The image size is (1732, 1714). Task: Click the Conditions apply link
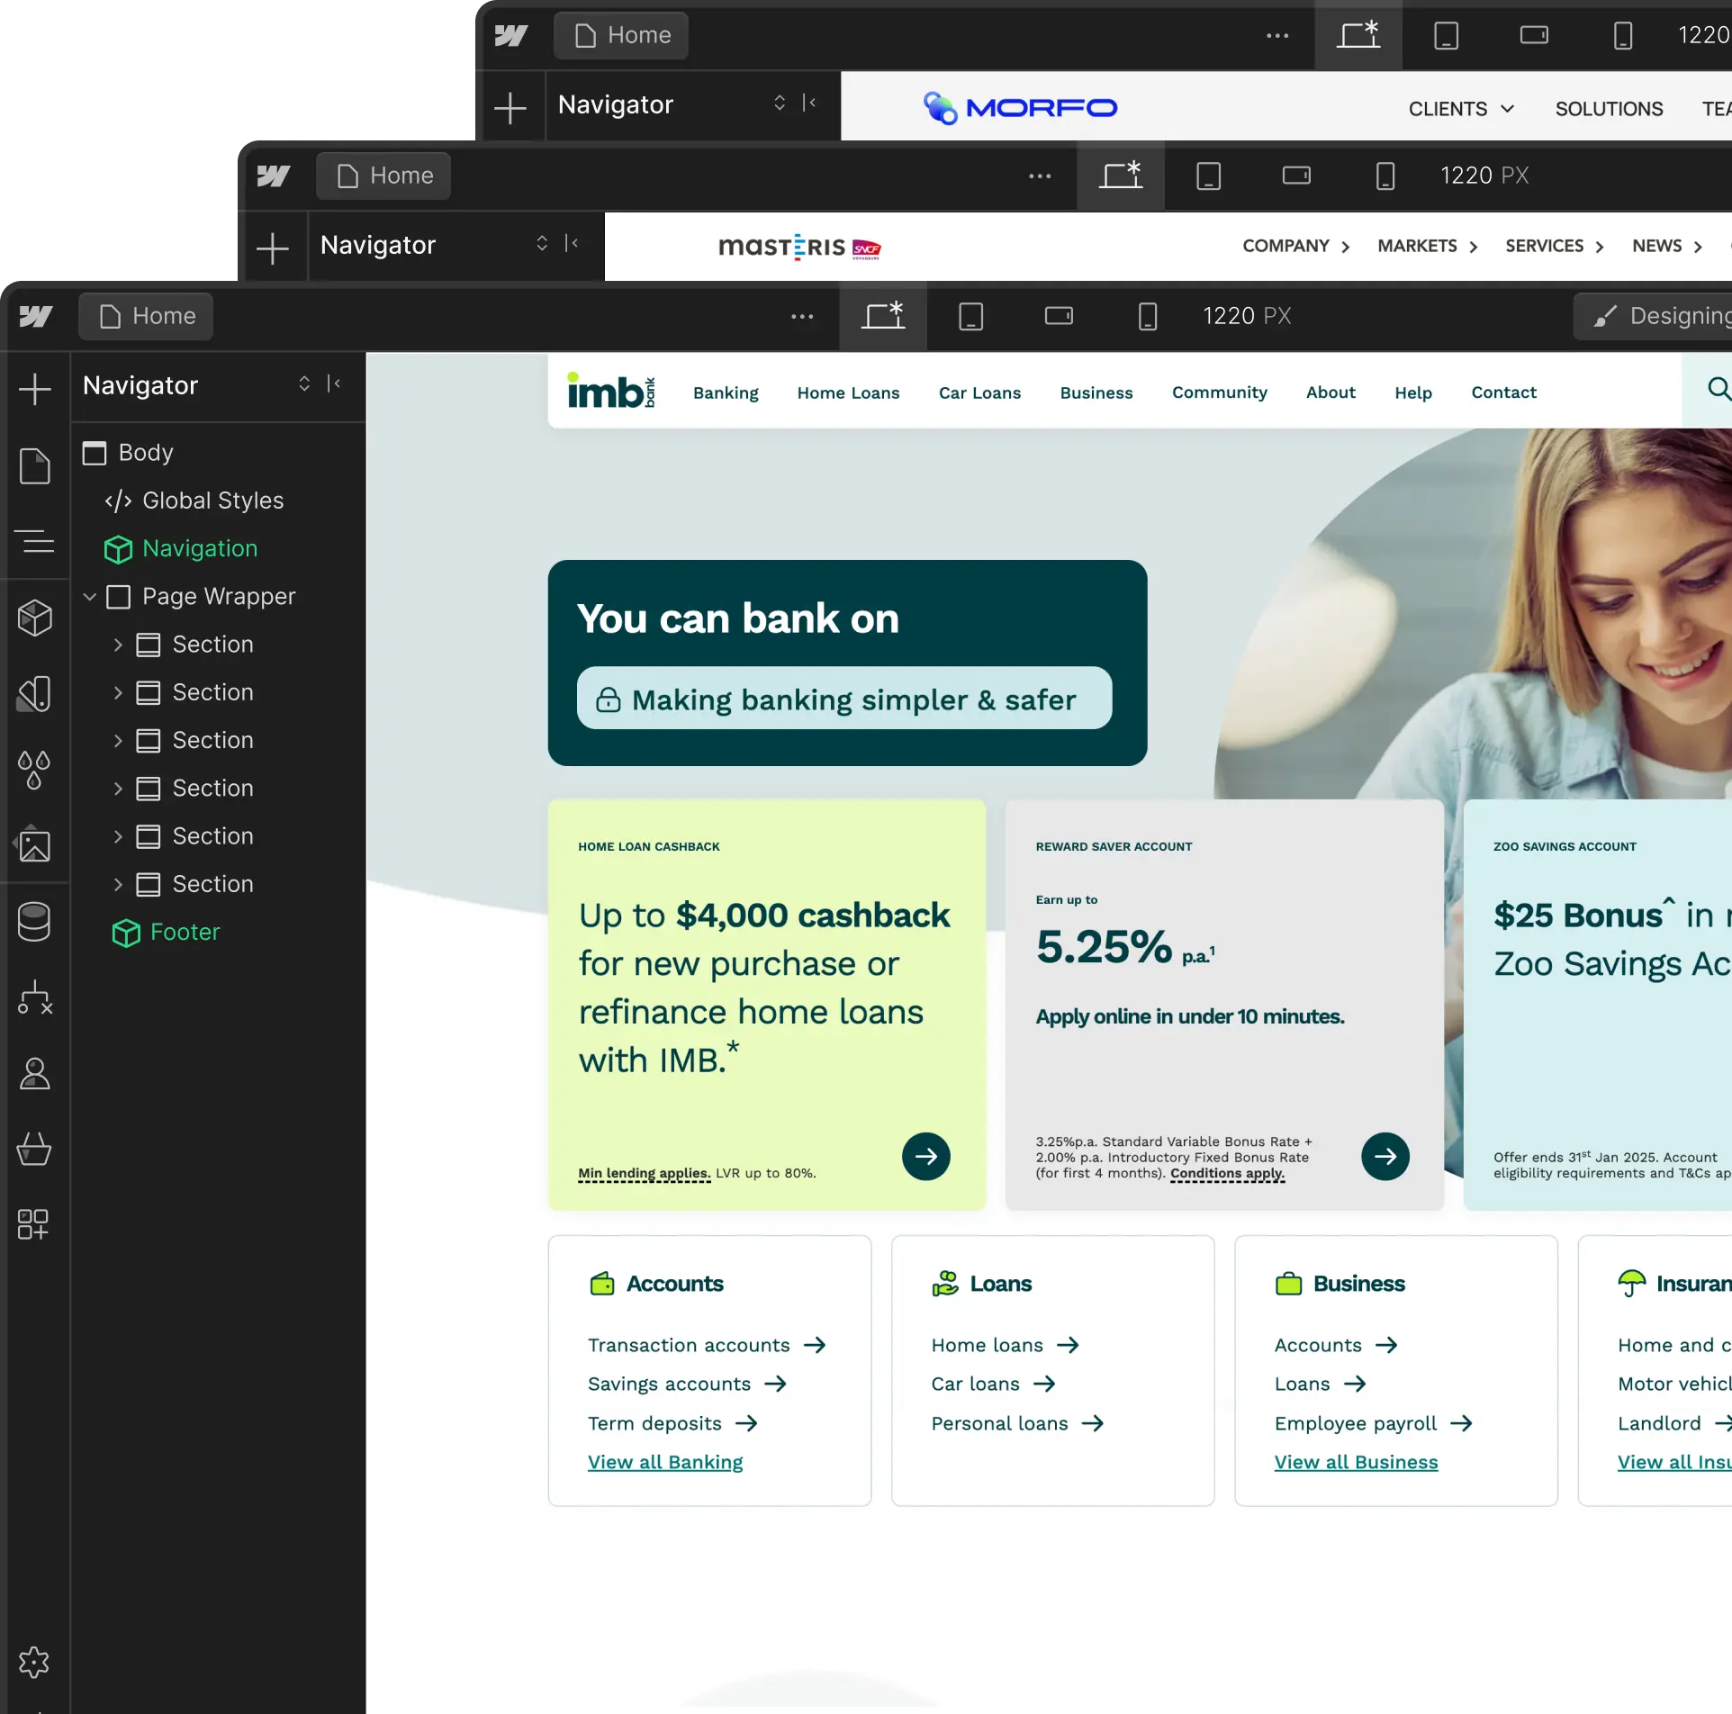coord(1227,1173)
